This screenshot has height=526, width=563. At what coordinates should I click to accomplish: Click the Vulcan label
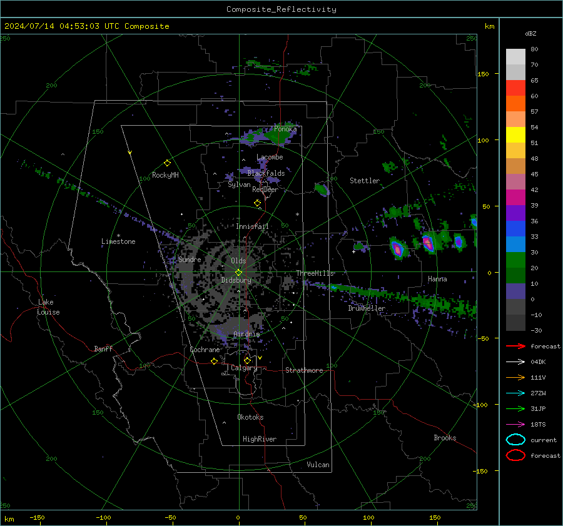click(318, 465)
